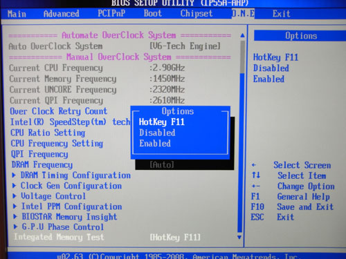Click the Manual OverClock System heading
The image size is (346, 259).
click(119, 57)
